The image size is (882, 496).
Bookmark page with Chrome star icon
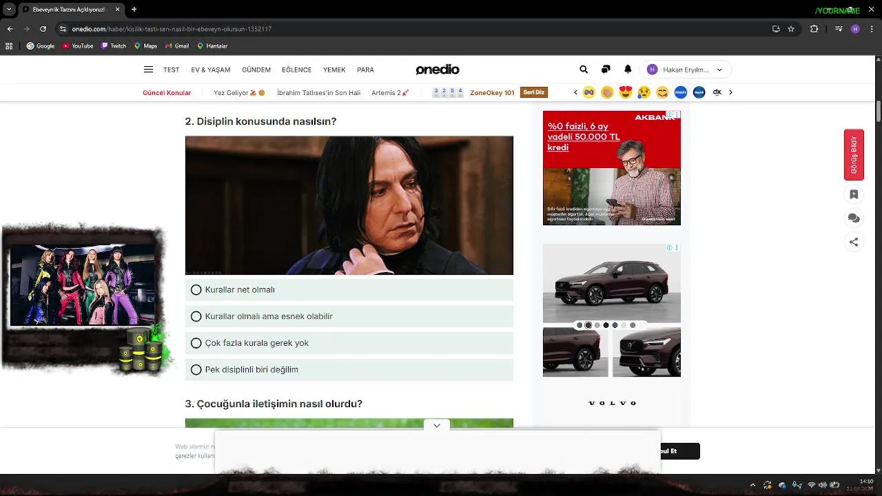791,29
